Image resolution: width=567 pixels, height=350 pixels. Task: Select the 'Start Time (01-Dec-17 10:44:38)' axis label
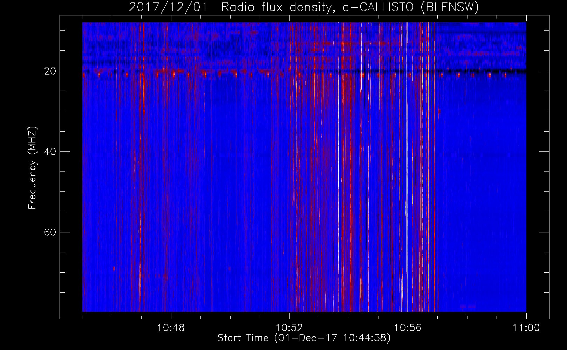click(304, 338)
